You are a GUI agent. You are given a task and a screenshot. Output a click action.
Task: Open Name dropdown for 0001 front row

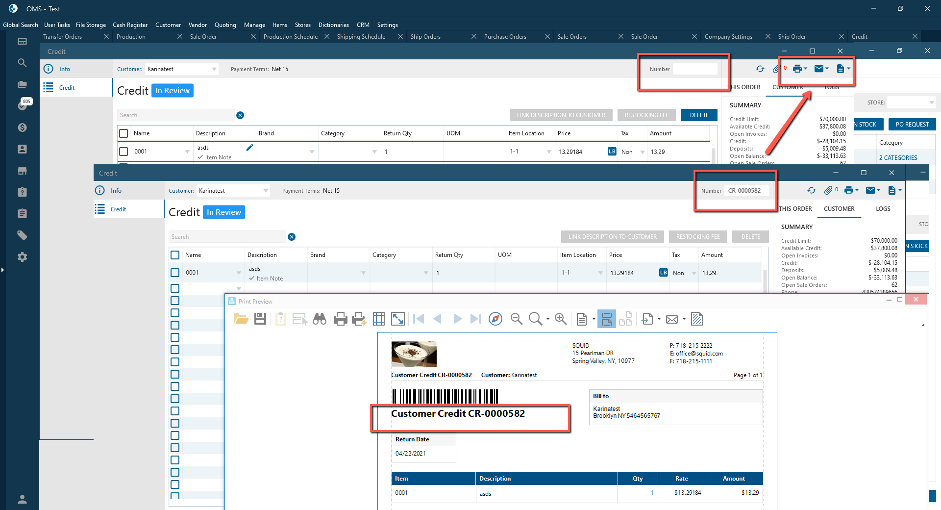click(x=239, y=273)
